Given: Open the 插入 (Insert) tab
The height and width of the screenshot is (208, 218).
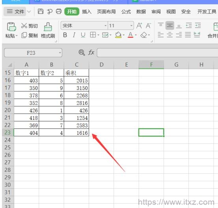Looking at the screenshot, I should (x=87, y=12).
